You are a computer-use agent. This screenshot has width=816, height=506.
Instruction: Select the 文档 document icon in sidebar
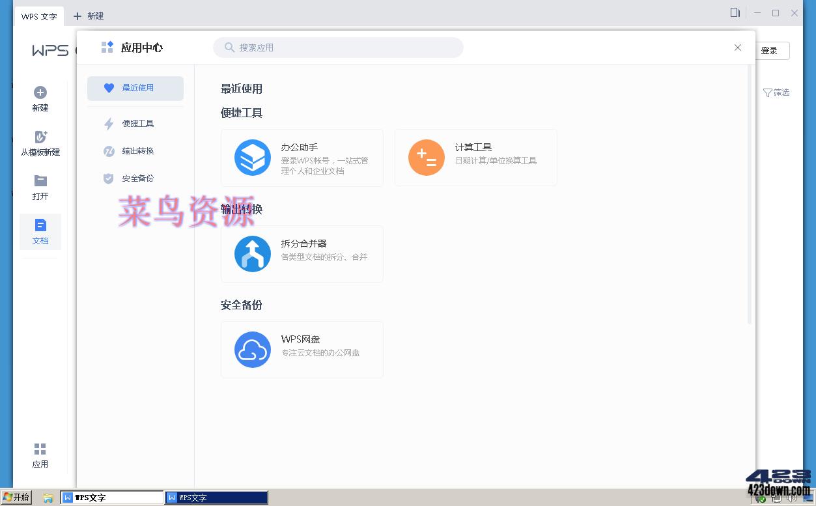point(40,225)
